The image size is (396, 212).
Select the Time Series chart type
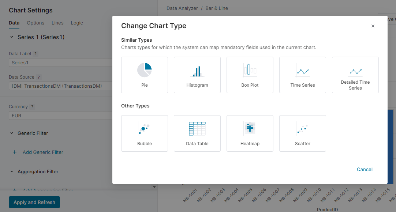303,75
